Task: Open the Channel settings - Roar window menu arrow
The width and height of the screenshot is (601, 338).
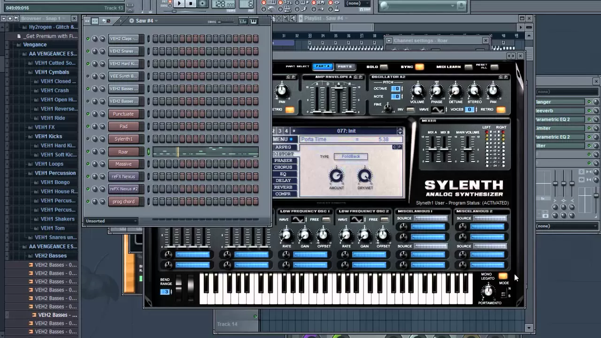Action: [389, 40]
